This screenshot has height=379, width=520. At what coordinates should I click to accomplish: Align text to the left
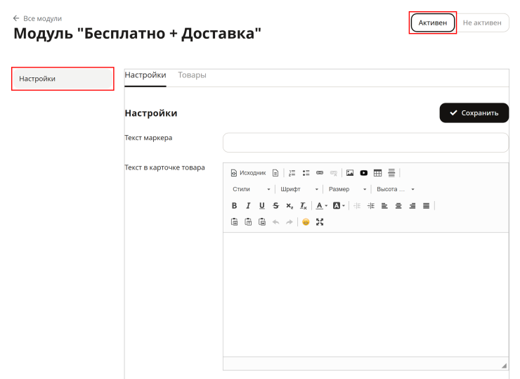[x=384, y=206]
